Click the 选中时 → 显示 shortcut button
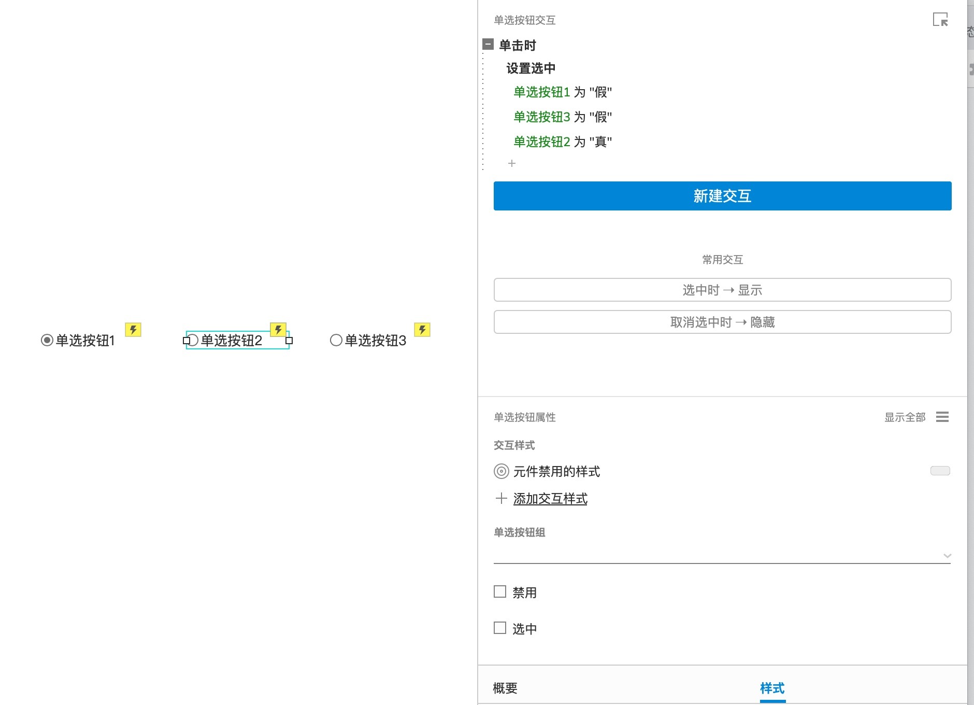The image size is (974, 705). tap(722, 290)
